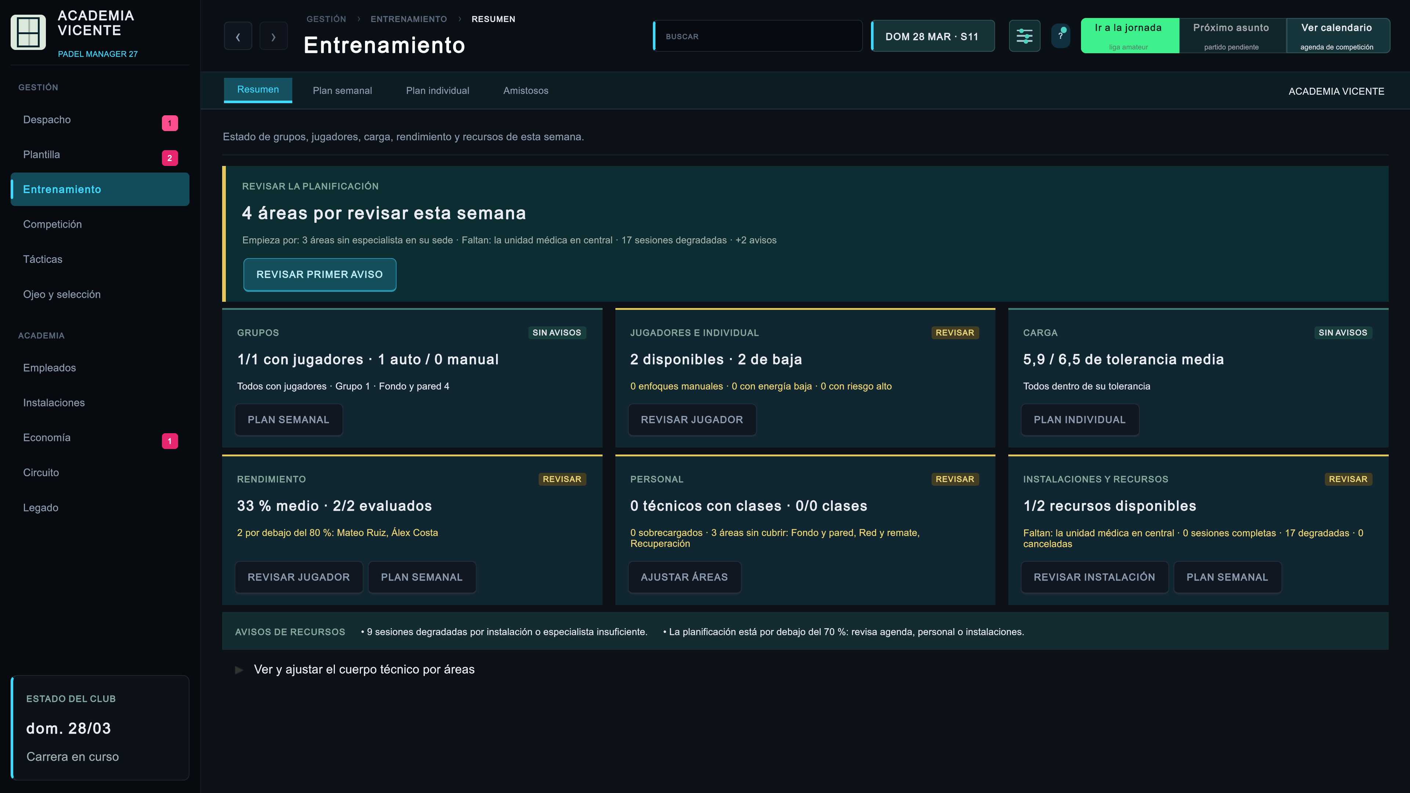This screenshot has height=793, width=1410.
Task: Click Plan semanal in Instalaciones y recursos card
Action: (x=1227, y=577)
